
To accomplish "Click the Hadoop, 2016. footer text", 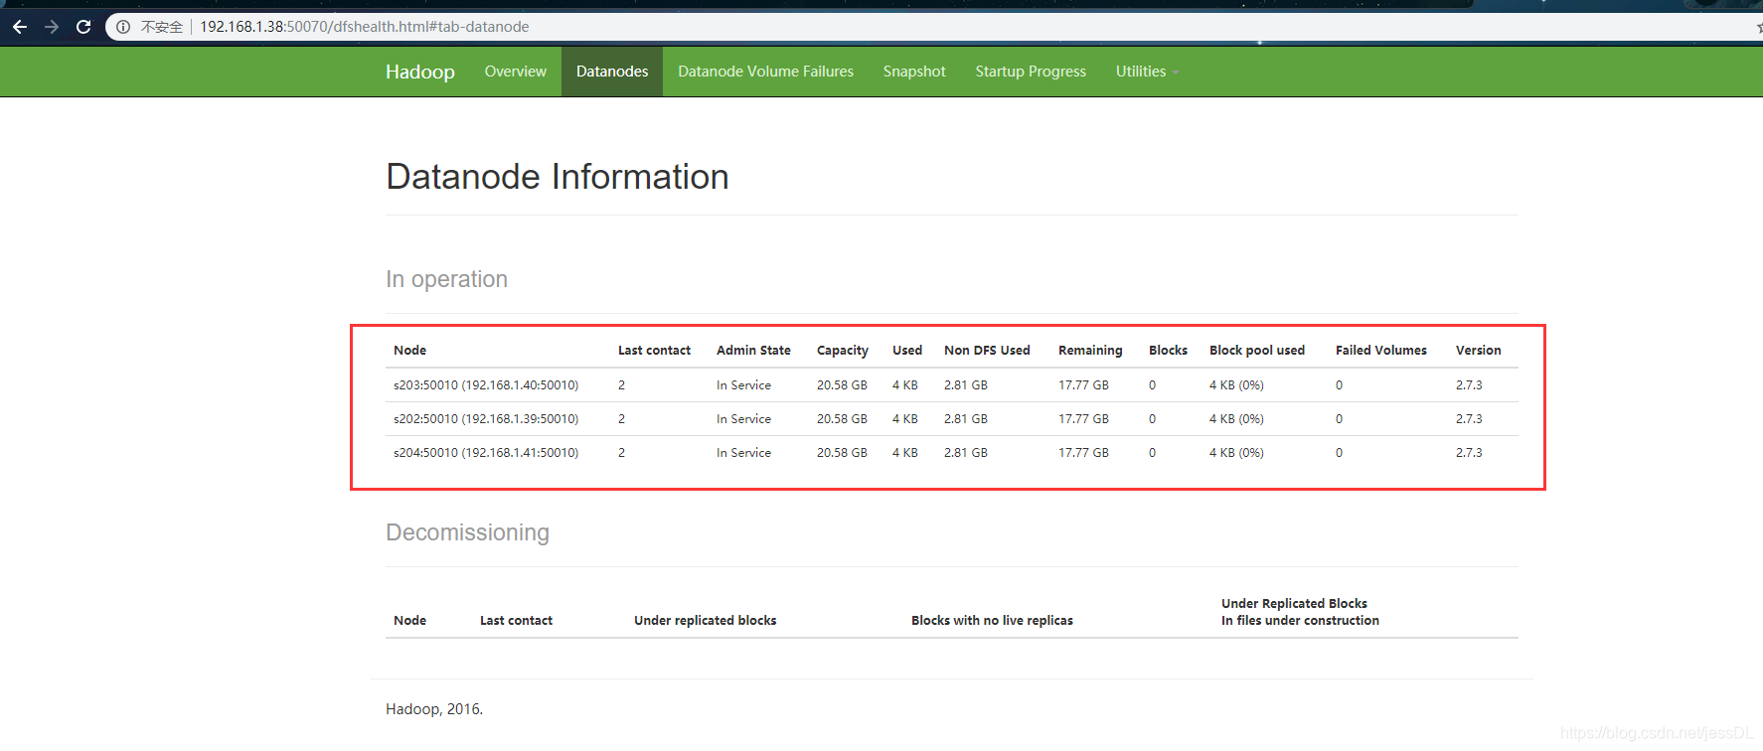I will 434,709.
